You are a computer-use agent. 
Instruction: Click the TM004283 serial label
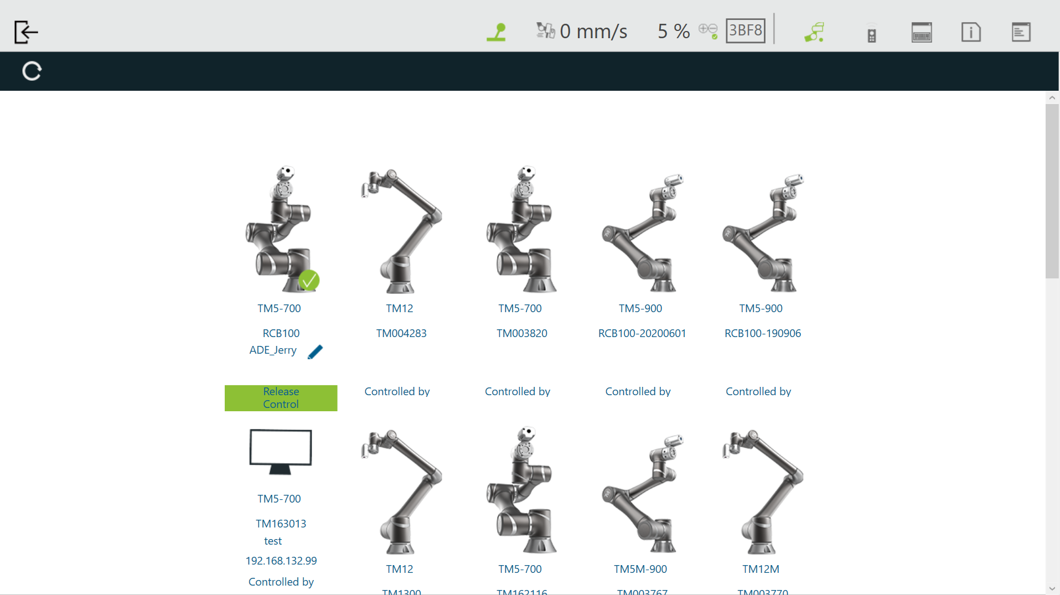pos(401,333)
